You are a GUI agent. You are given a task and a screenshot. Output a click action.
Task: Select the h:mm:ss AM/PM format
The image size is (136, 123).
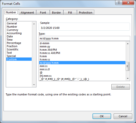coord(82,53)
